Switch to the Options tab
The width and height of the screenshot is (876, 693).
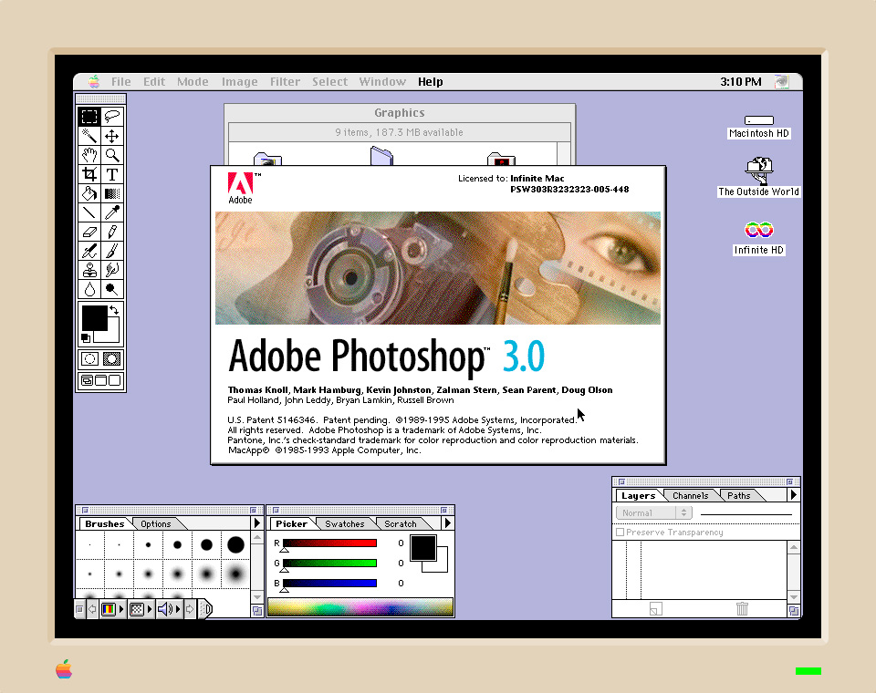tap(155, 523)
